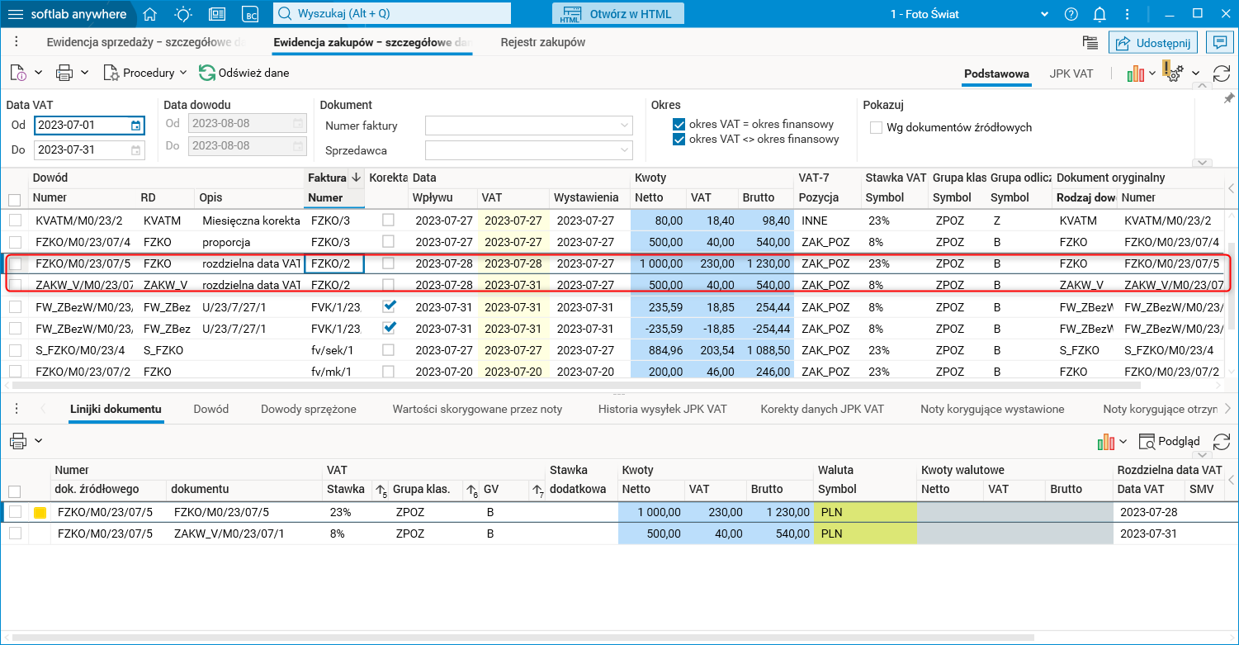The height and width of the screenshot is (645, 1239).
Task: Click the Udostępnij button
Action: click(x=1153, y=43)
